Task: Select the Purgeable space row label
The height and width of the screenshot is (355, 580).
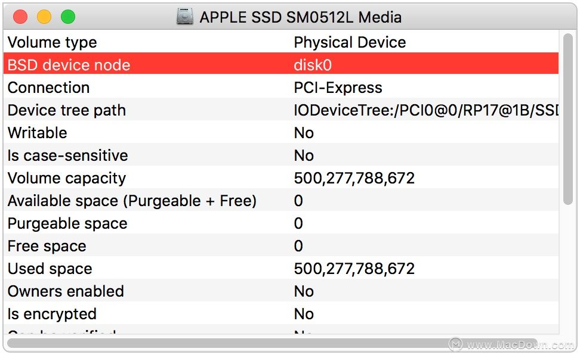Action: [67, 224]
